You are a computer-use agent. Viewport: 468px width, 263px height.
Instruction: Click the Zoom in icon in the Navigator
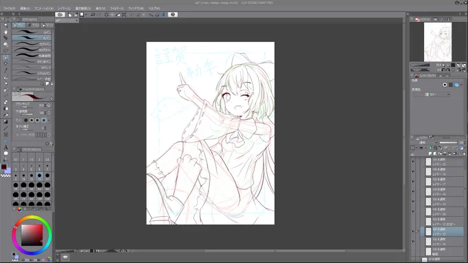(x=448, y=65)
